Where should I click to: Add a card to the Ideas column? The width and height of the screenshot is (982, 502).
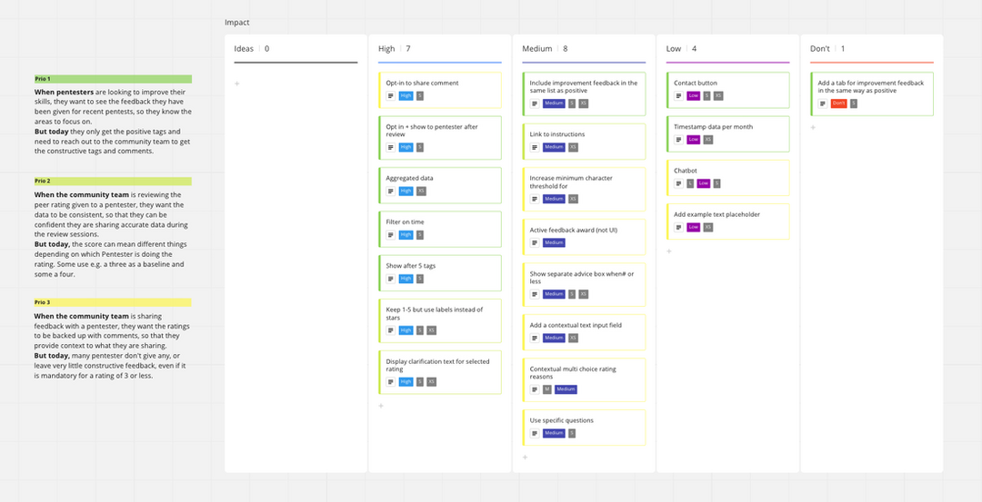click(236, 84)
